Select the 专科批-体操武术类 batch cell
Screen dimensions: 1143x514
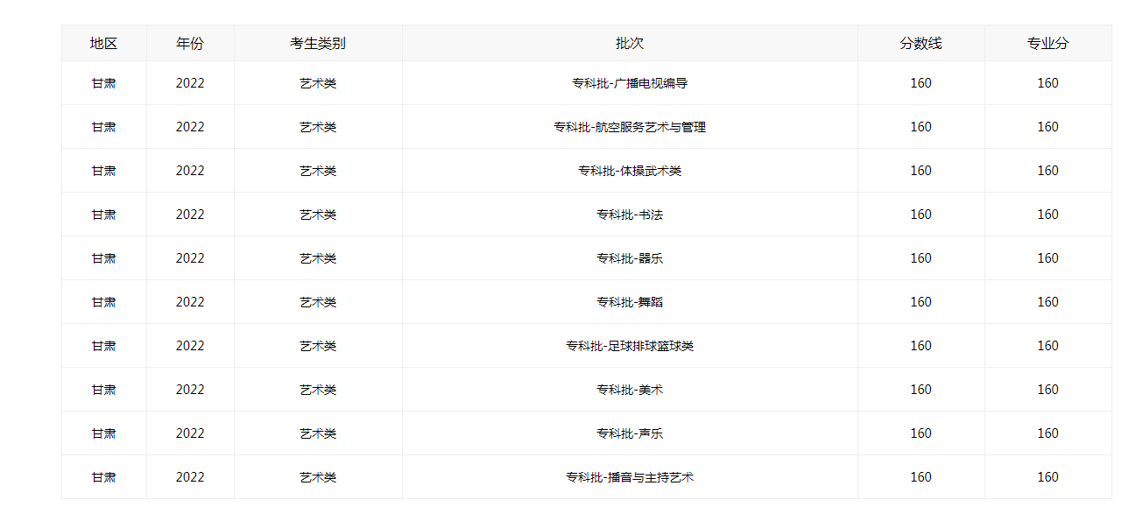[x=630, y=171]
